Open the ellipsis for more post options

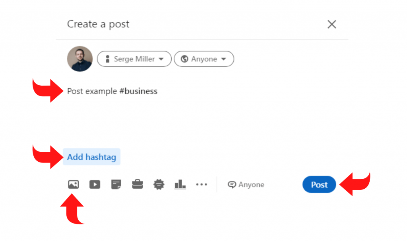coord(202,184)
